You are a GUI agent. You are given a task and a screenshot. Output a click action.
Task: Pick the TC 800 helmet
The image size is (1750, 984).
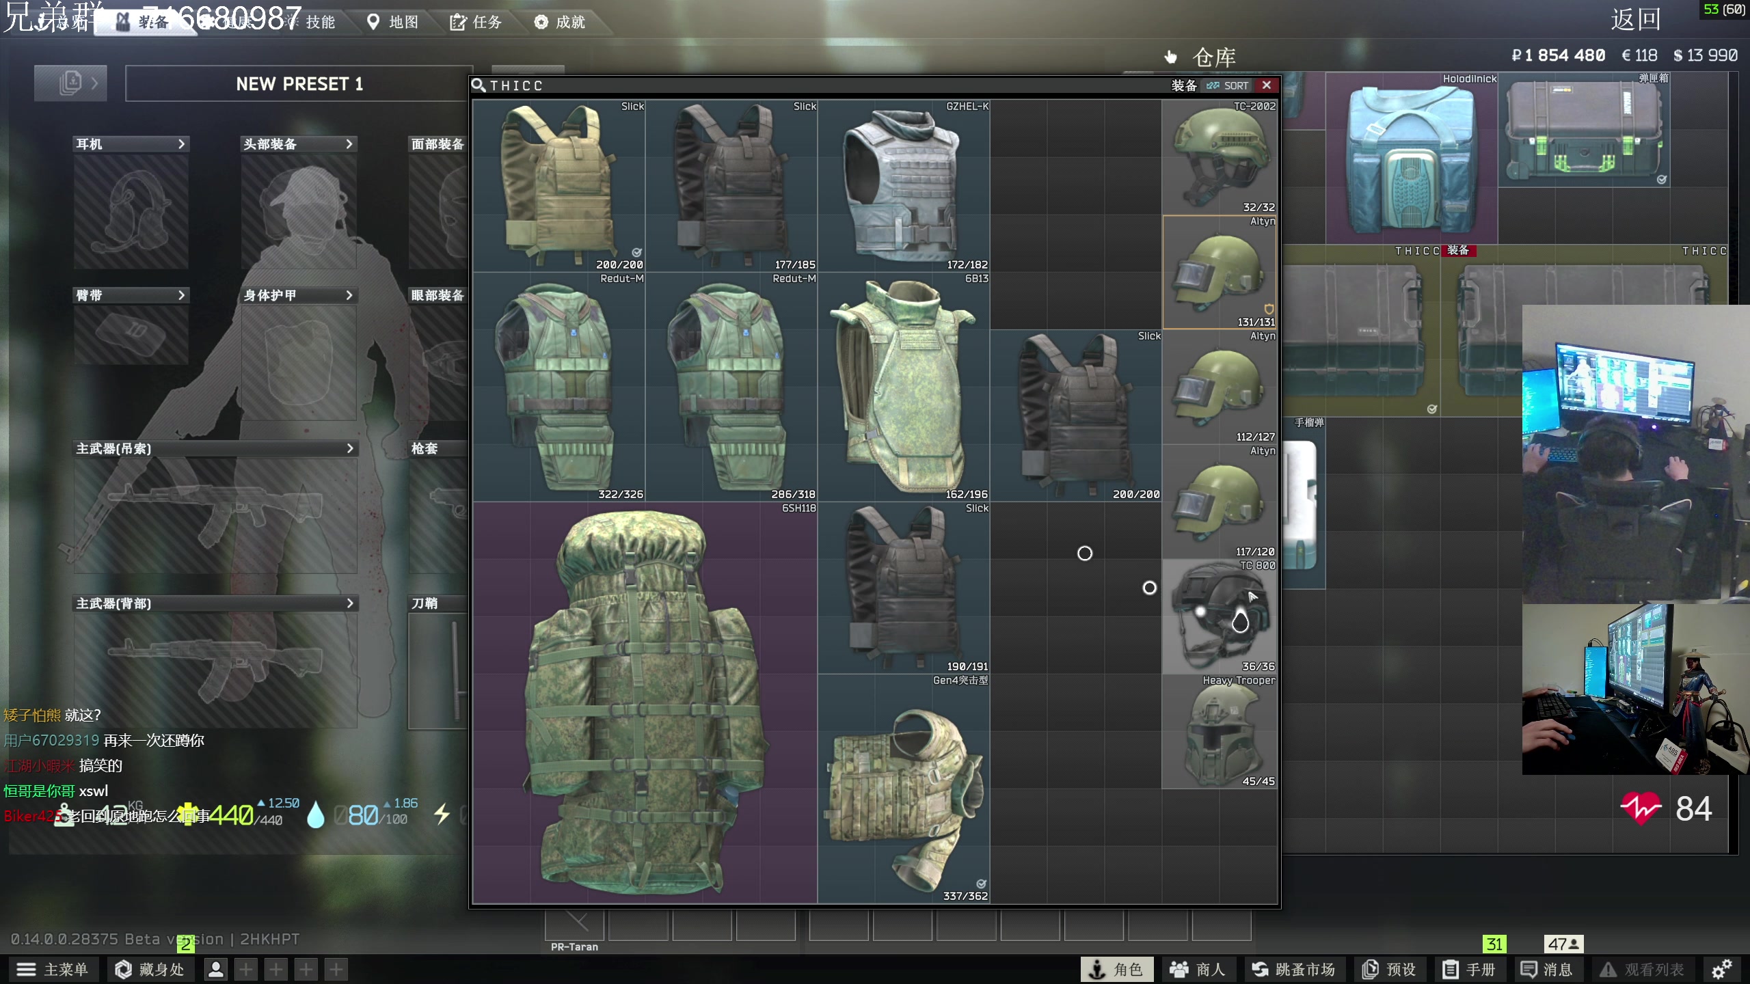tap(1220, 616)
